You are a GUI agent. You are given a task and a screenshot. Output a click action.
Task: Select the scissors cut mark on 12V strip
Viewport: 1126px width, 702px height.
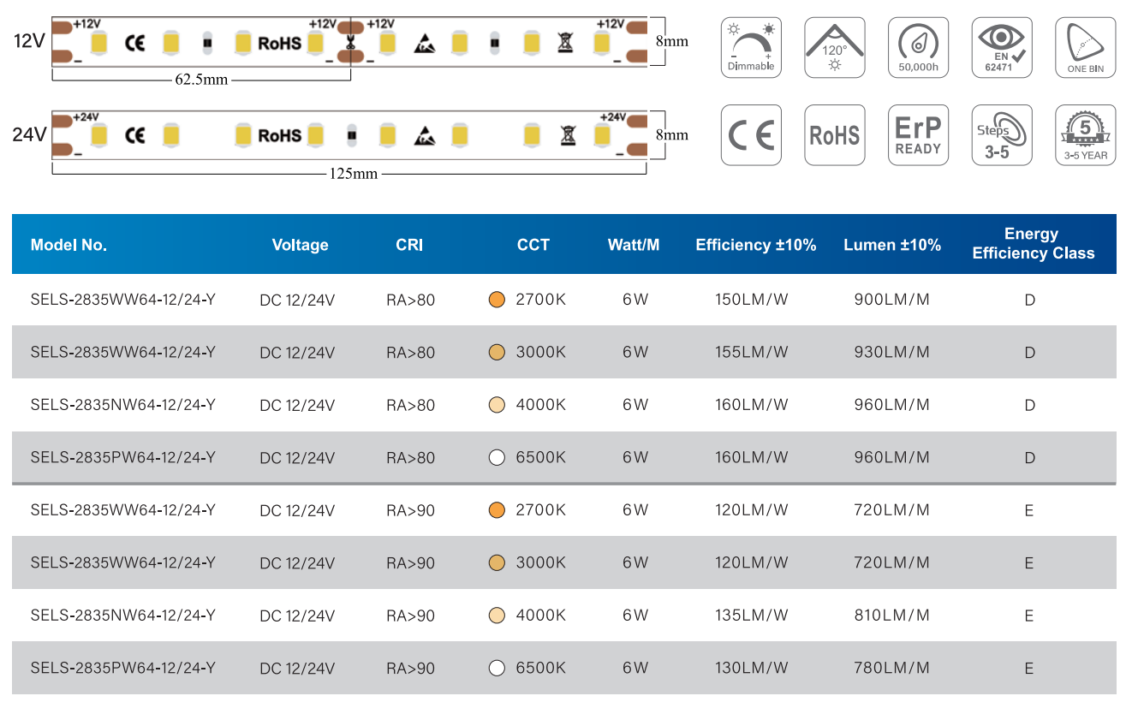tap(349, 42)
